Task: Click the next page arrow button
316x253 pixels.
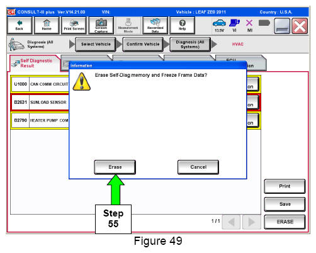Action: coord(251,222)
